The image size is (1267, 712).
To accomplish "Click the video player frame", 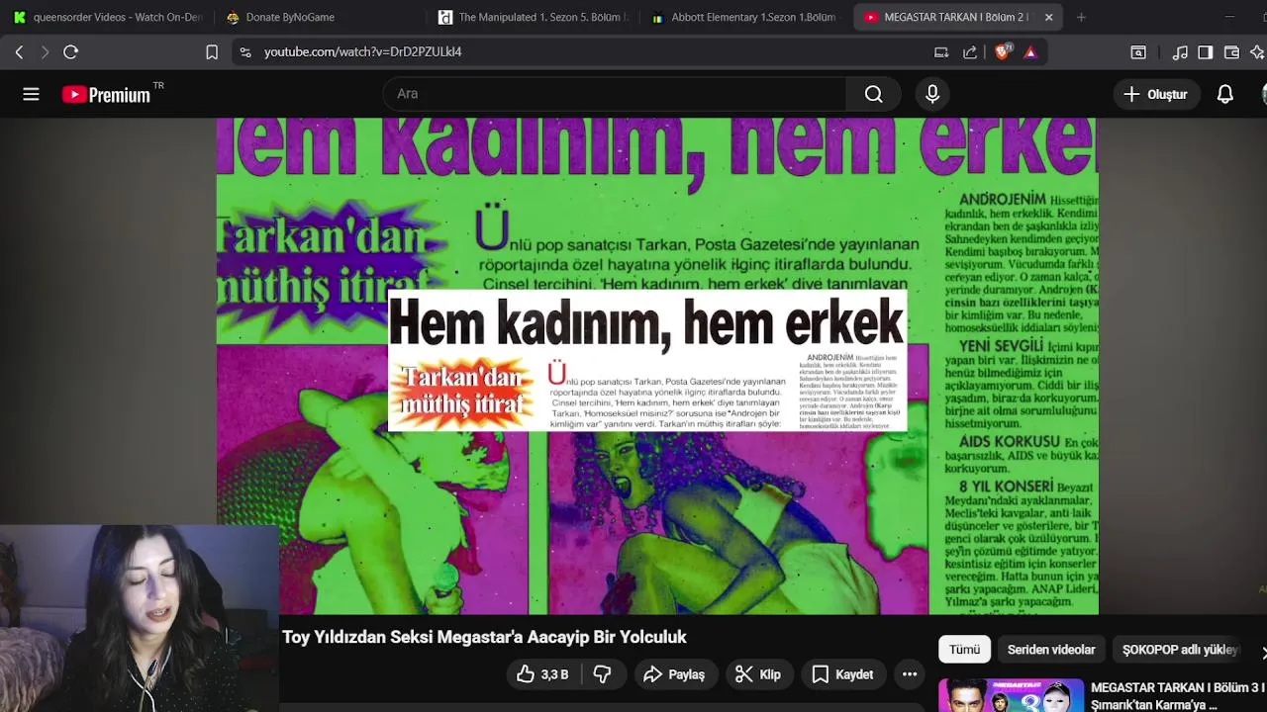I will pyautogui.click(x=657, y=366).
